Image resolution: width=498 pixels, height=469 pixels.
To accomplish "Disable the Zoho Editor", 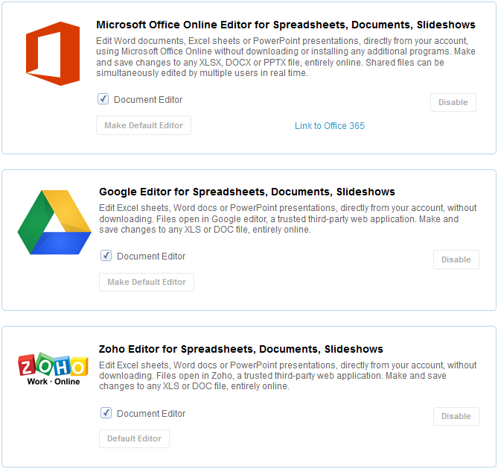I will [456, 416].
